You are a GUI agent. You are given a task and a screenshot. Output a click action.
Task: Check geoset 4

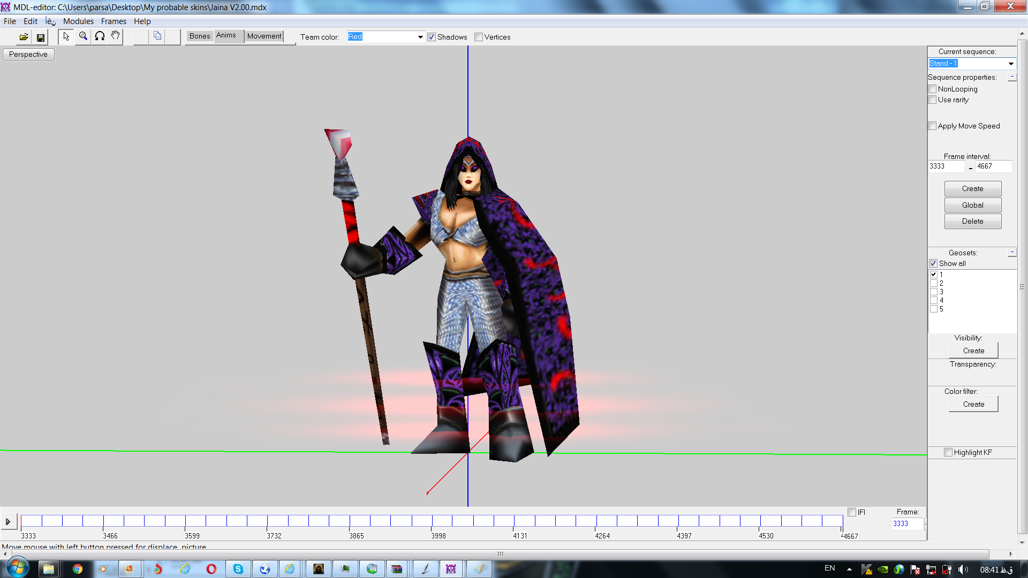[934, 300]
